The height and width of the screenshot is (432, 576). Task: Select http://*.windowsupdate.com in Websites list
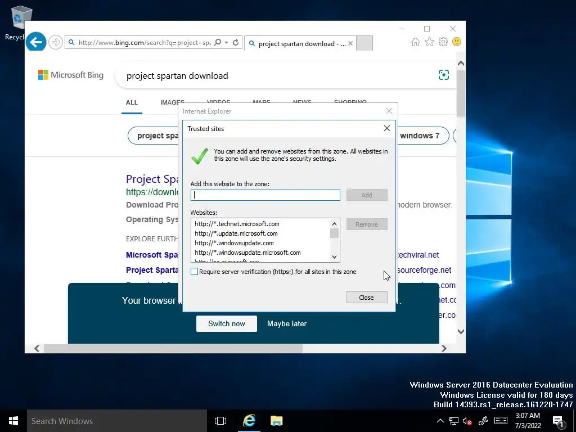(234, 243)
